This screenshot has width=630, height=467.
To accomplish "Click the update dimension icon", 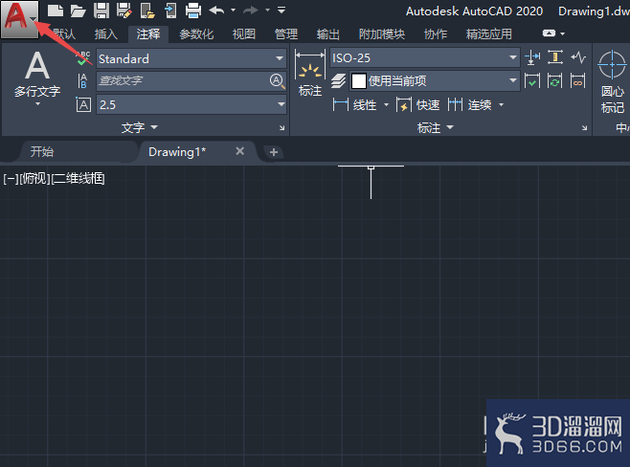I will 555,80.
